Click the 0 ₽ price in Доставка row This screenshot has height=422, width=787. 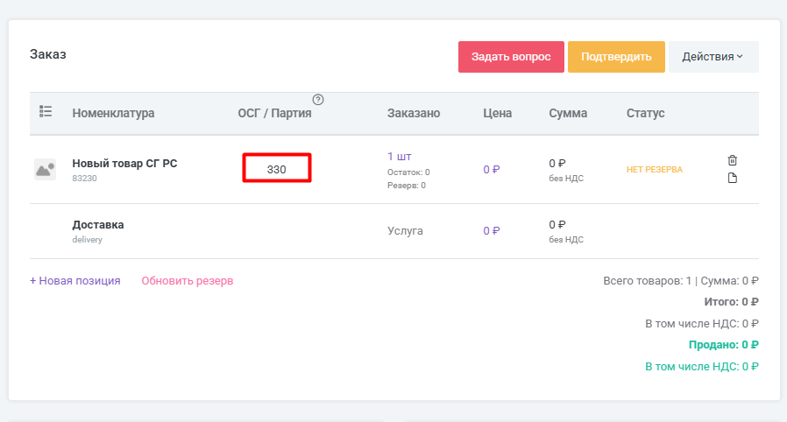[x=491, y=231]
